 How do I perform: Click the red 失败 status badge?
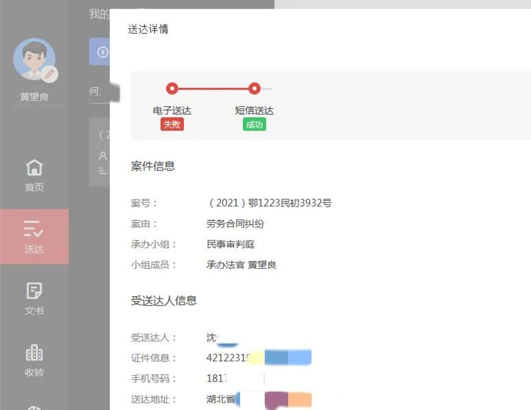click(172, 125)
